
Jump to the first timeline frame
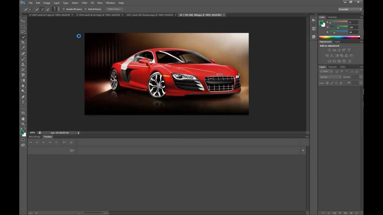click(x=31, y=142)
